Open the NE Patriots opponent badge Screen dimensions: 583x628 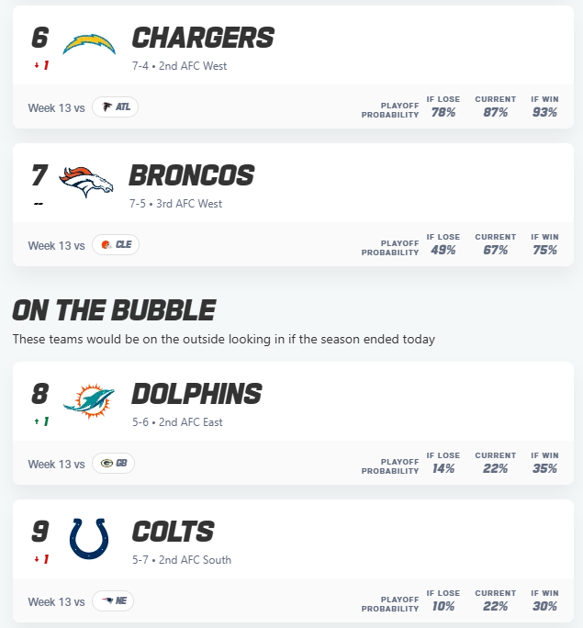pyautogui.click(x=114, y=601)
